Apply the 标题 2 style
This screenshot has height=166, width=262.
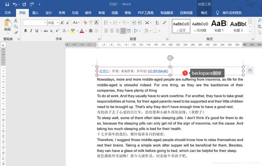(238, 27)
